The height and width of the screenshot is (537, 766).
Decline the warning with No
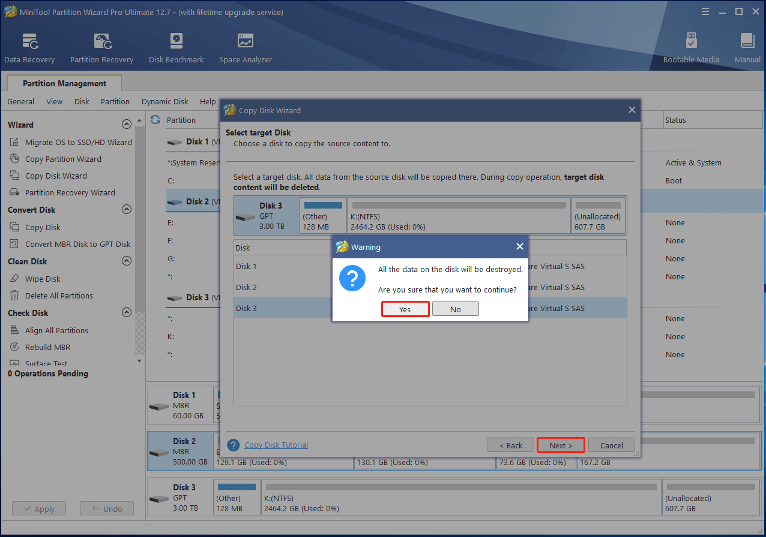[x=456, y=309]
